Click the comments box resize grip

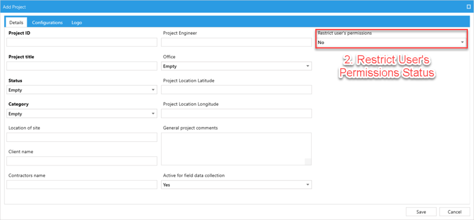tap(308, 161)
